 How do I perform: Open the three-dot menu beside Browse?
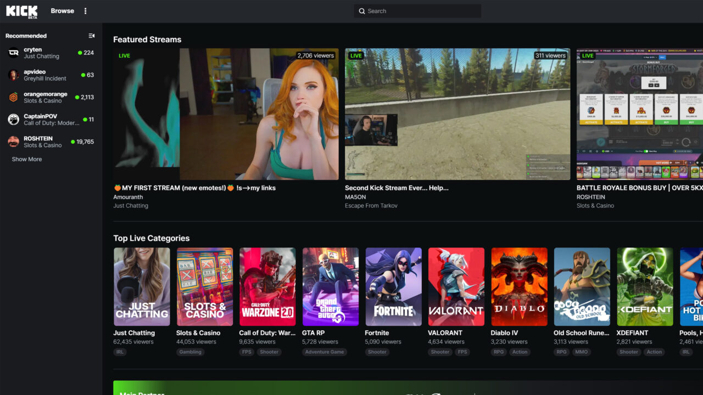click(85, 10)
